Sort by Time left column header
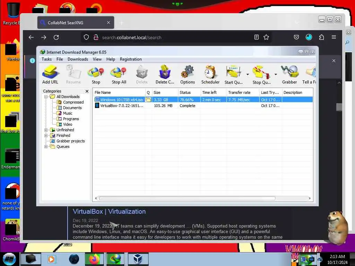355x266 pixels. [214, 92]
